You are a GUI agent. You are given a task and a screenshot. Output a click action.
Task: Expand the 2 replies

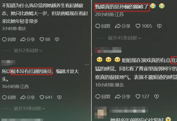point(28,51)
